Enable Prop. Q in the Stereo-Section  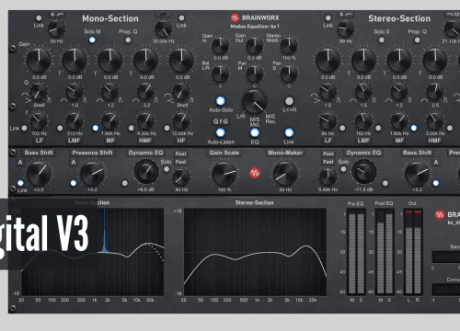[417, 40]
